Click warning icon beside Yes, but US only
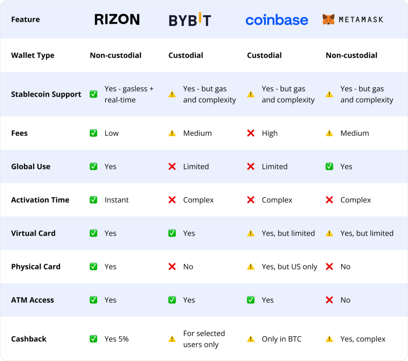The height and width of the screenshot is (361, 408). [x=251, y=267]
